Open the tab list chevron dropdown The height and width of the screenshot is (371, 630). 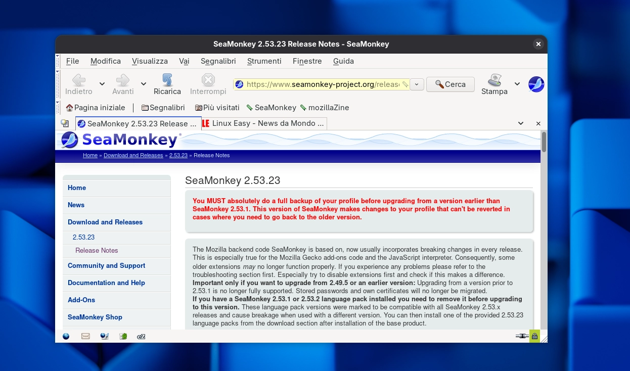coord(521,123)
